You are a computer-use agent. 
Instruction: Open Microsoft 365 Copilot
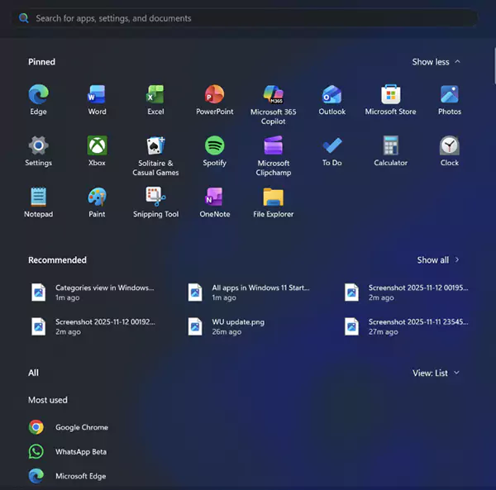pyautogui.click(x=274, y=105)
